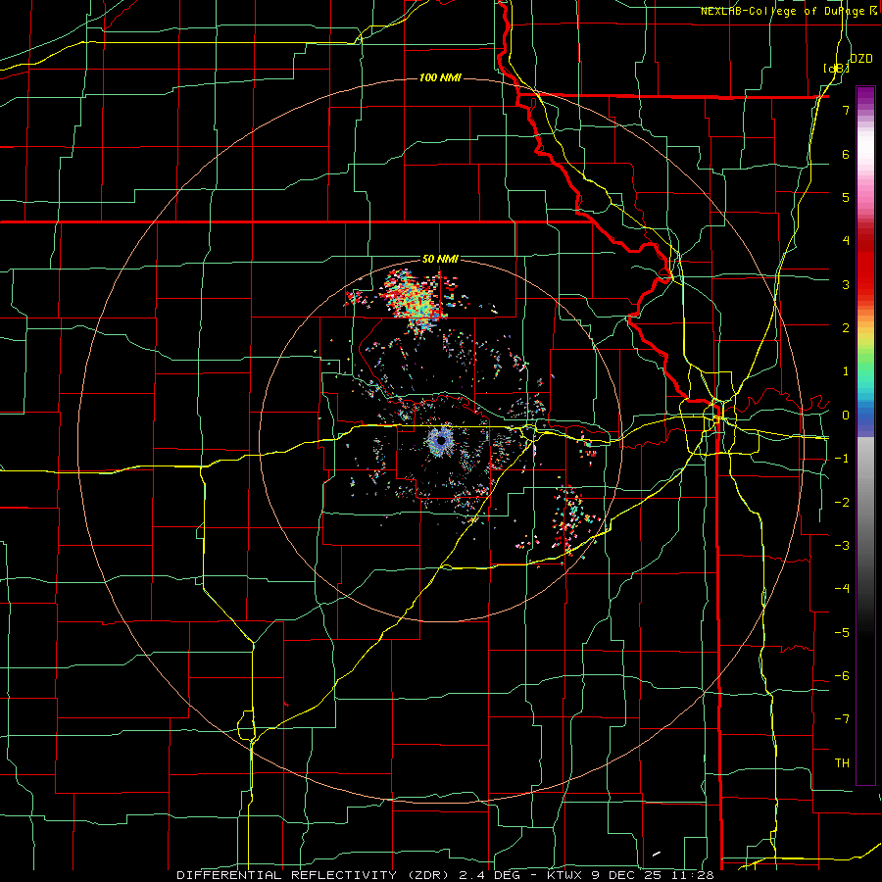Click the "5" value on the color scale
This screenshot has width=882, height=882.
click(846, 197)
